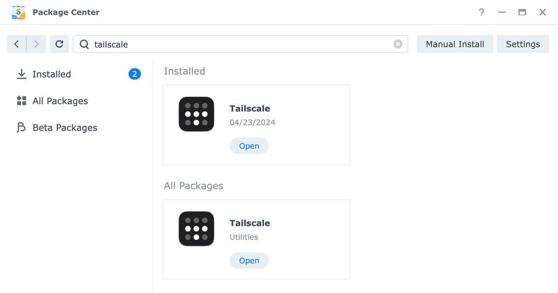Open the Beta Packages section
The image size is (558, 293).
(65, 128)
